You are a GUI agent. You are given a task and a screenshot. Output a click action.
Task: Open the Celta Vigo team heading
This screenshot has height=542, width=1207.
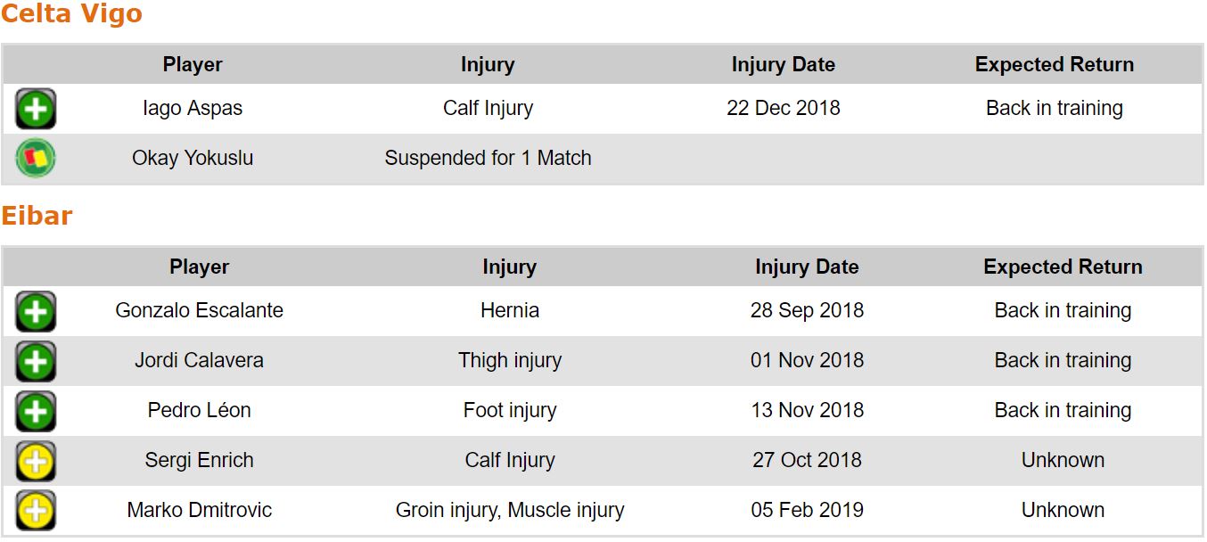71,14
